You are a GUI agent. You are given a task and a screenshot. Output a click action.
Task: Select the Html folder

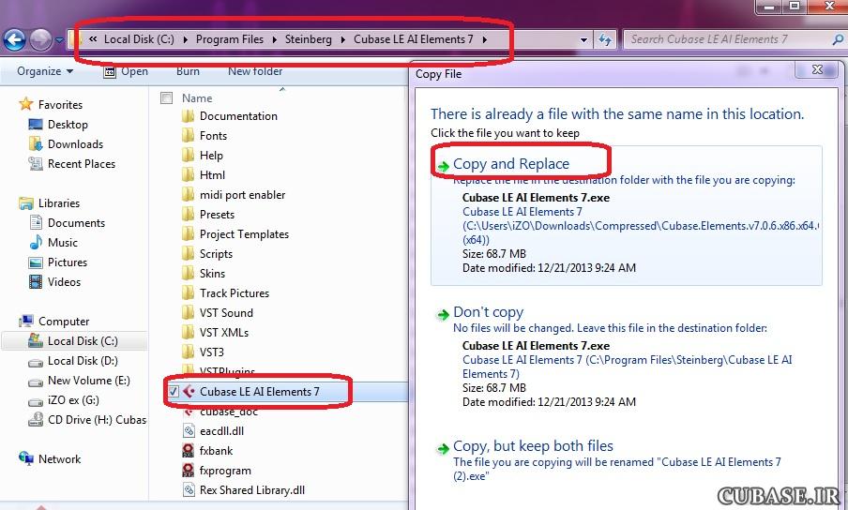212,175
